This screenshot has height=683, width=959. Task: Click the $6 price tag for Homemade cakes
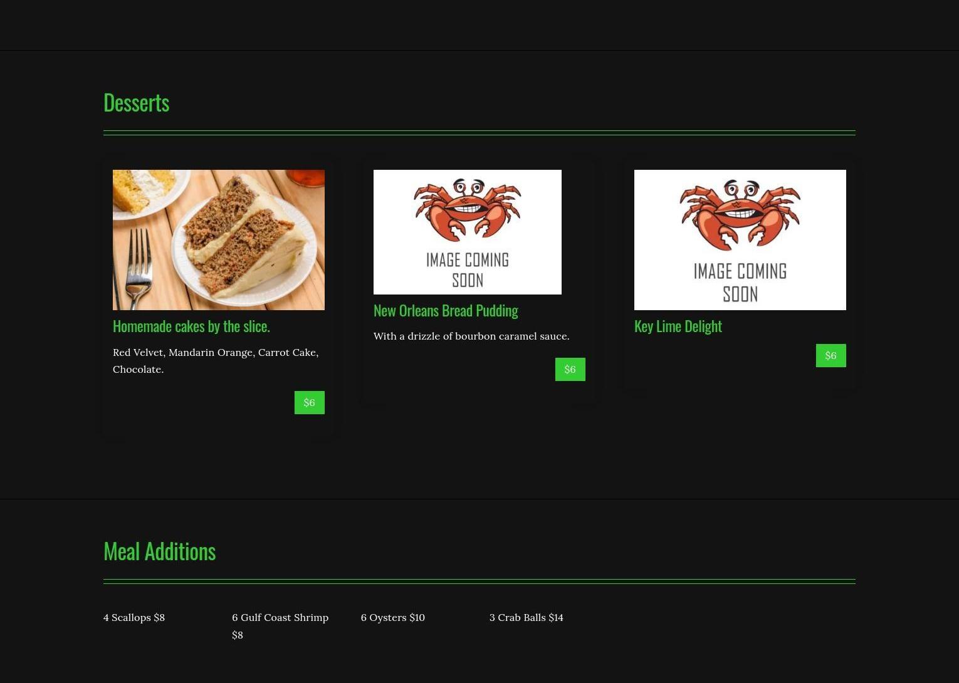[310, 402]
